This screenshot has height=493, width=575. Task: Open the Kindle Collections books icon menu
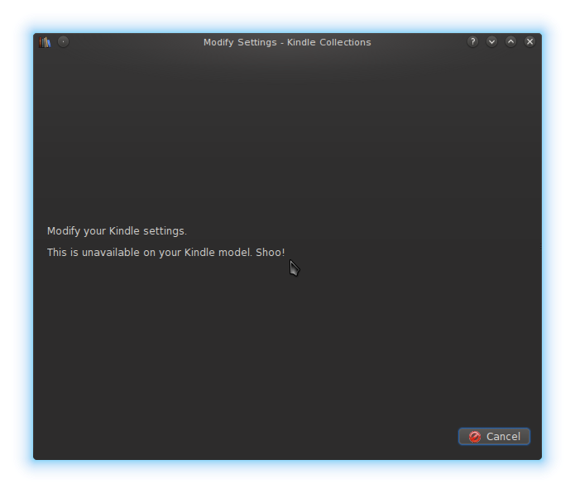pyautogui.click(x=45, y=42)
